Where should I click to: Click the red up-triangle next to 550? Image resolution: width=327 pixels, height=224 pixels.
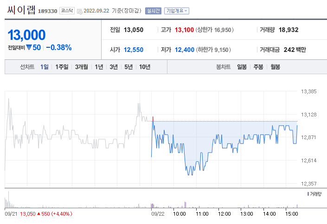[x=38, y=214]
